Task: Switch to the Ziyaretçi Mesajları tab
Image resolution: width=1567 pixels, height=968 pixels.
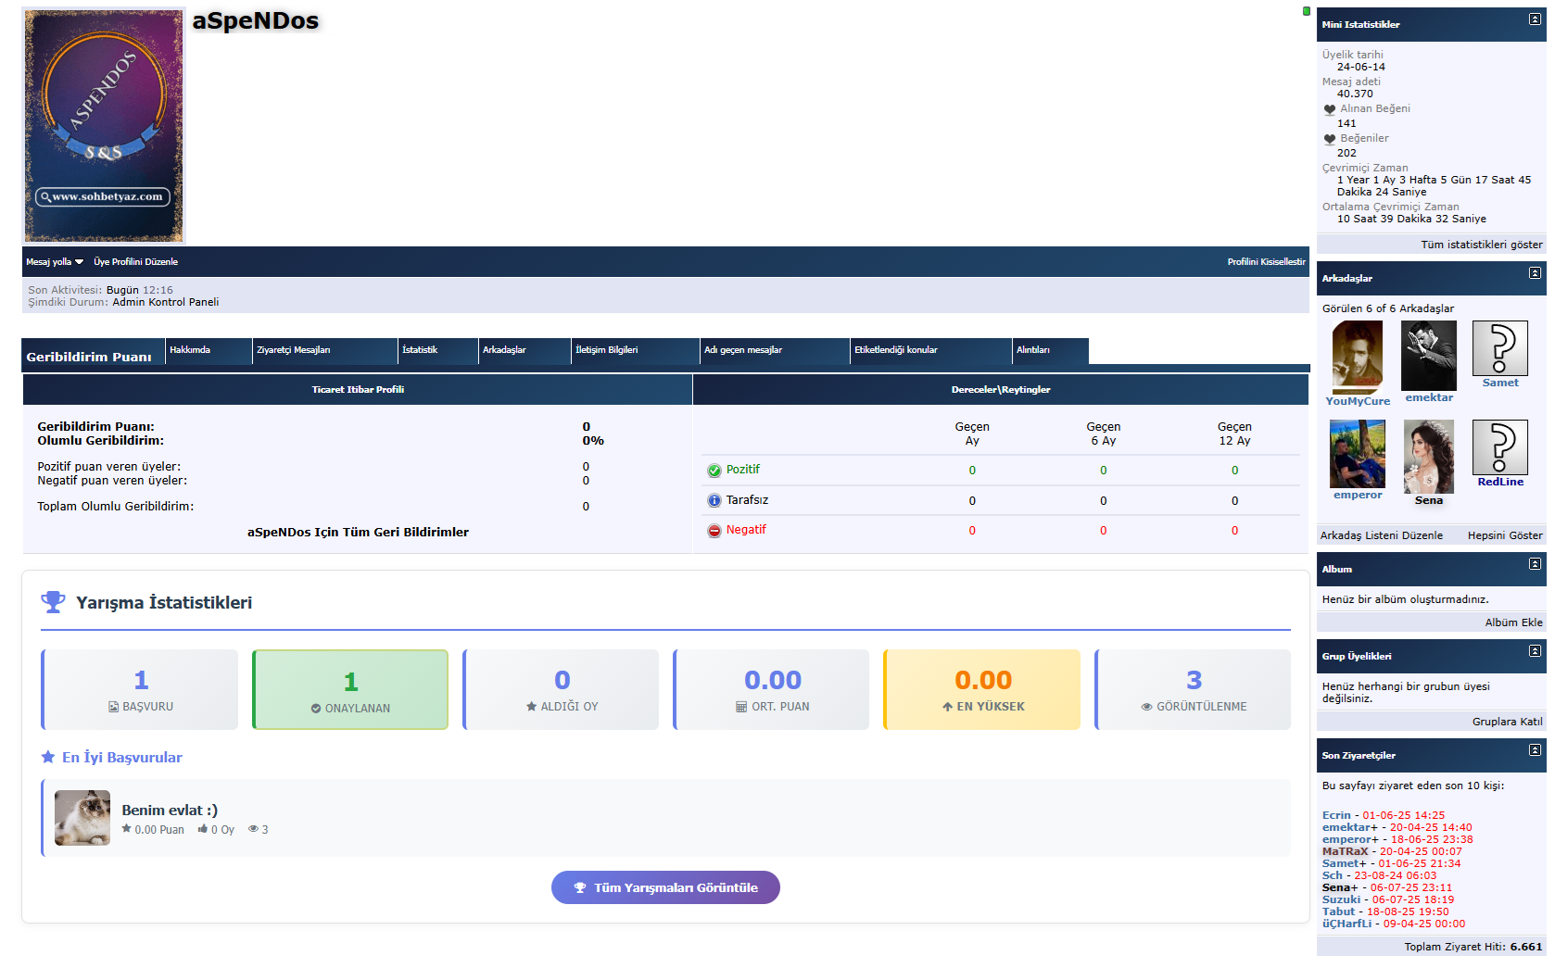Action: pyautogui.click(x=294, y=350)
